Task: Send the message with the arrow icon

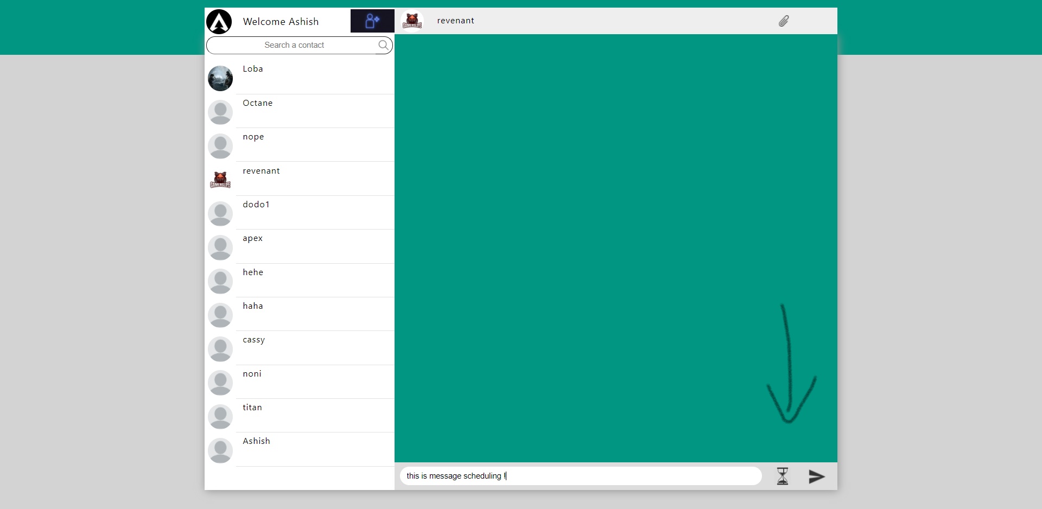Action: (x=816, y=476)
